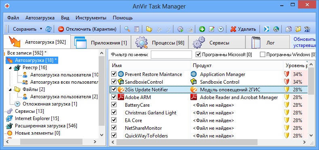Click the binoculars ABC find text icon
319x150 pixels.
[307, 29]
